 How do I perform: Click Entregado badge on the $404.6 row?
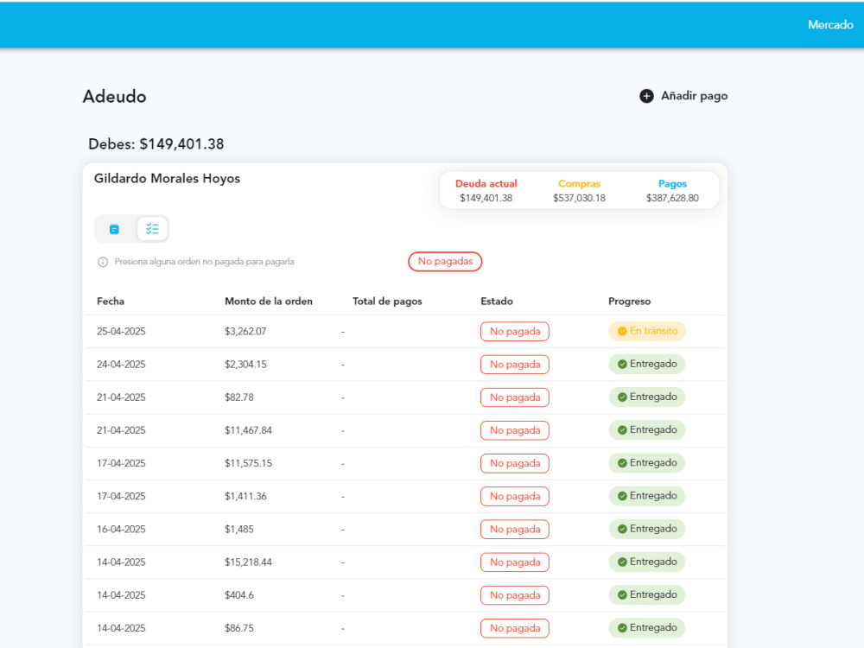coord(647,595)
